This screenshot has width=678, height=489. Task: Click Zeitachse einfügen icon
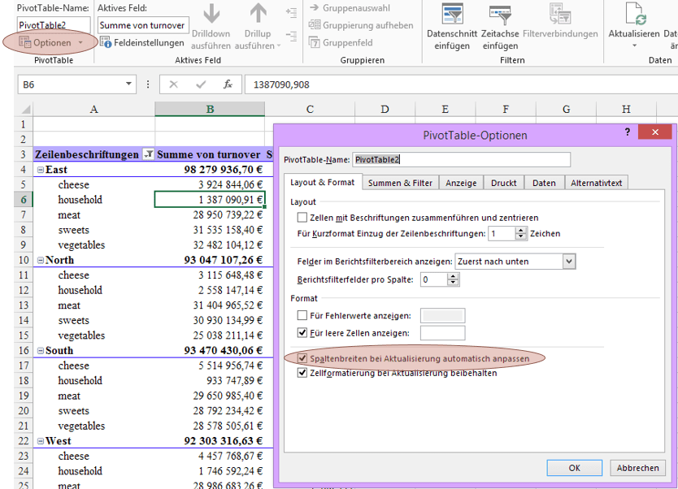tap(499, 15)
